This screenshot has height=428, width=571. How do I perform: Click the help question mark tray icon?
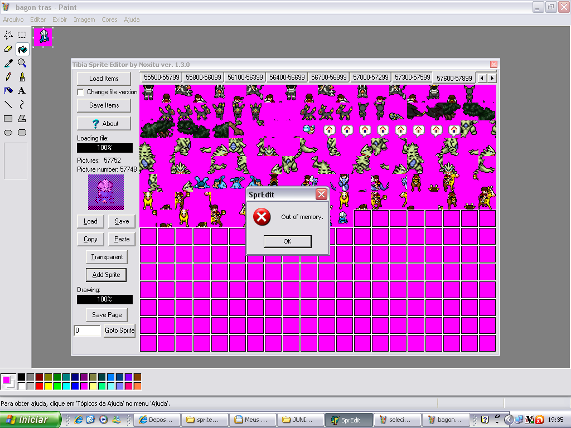click(485, 420)
